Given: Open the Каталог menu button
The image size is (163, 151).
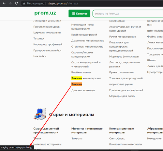Looking at the screenshot, I should tap(80, 13).
